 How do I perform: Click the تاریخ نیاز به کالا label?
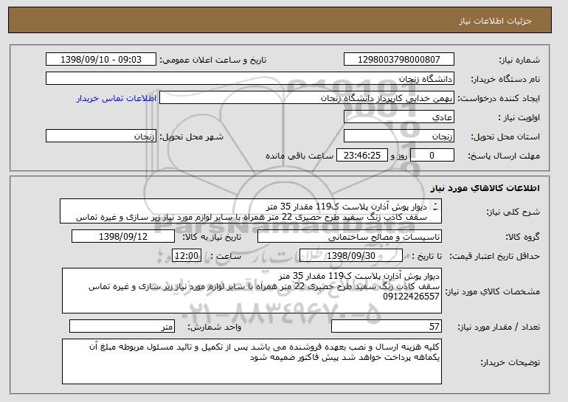click(x=212, y=238)
